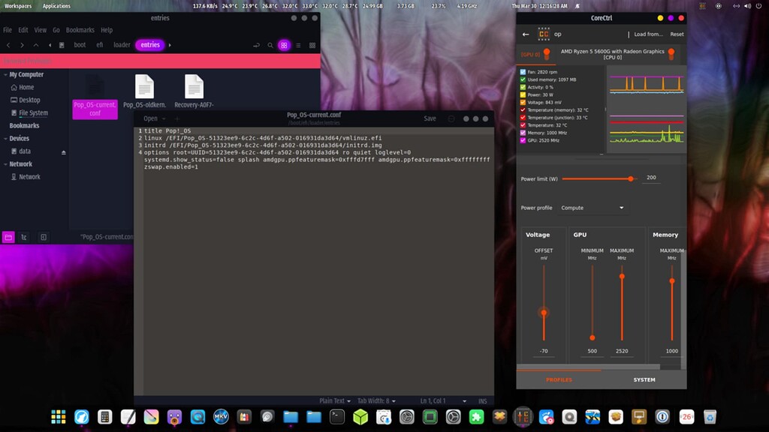
Task: Show the tree sidebar view button
Action: pos(23,238)
